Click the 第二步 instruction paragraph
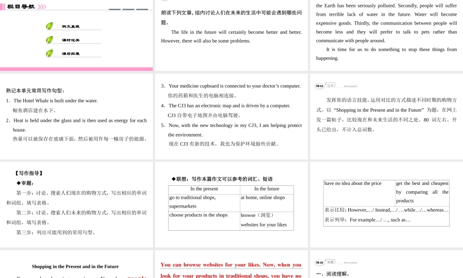Viewport: 463px width, 278px height. [76, 217]
